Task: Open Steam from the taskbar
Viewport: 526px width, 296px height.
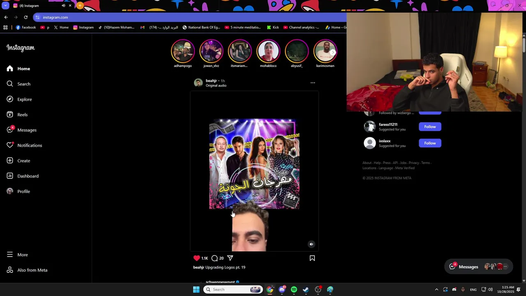Action: [306, 289]
